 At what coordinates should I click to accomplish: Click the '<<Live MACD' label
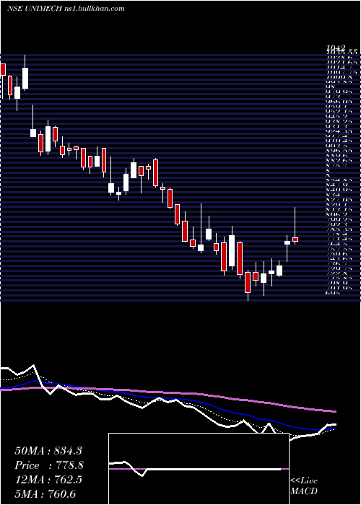click(x=304, y=486)
